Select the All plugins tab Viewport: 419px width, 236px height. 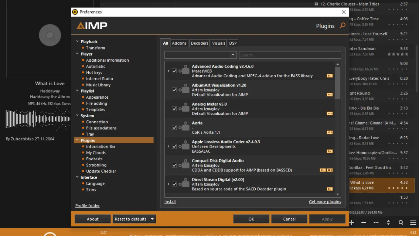click(x=165, y=43)
